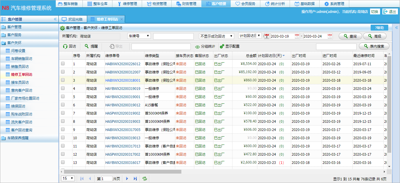
Task: Open calendar picker for end date 2020-03-24
Action: click(330, 36)
